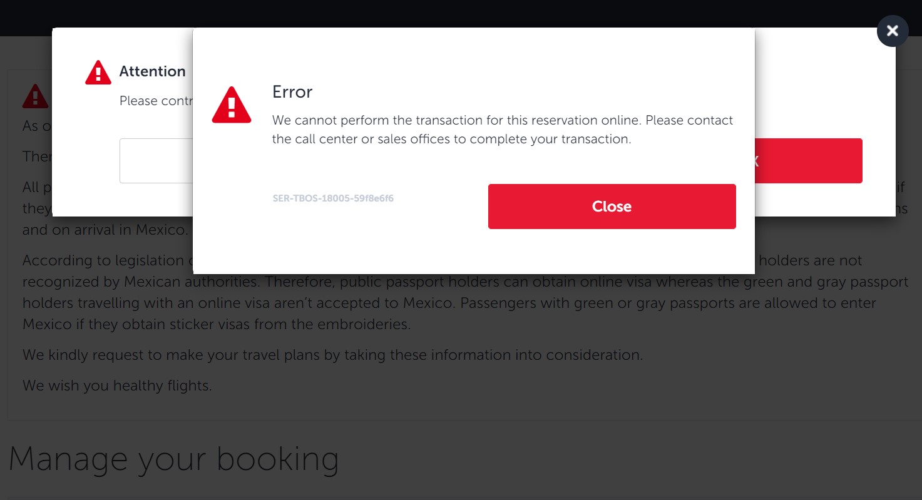Viewport: 922px width, 500px height.
Task: Click the message starting "We cannot perform the transaction"
Action: 503,130
